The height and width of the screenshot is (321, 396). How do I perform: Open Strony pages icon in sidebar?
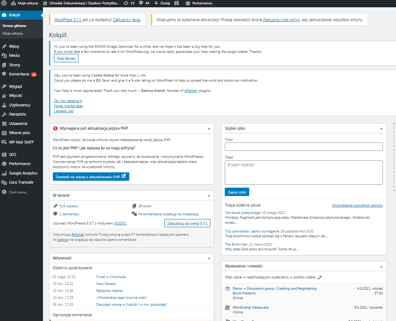[4, 65]
